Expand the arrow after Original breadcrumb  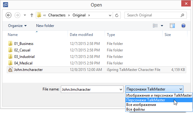(x=89, y=15)
